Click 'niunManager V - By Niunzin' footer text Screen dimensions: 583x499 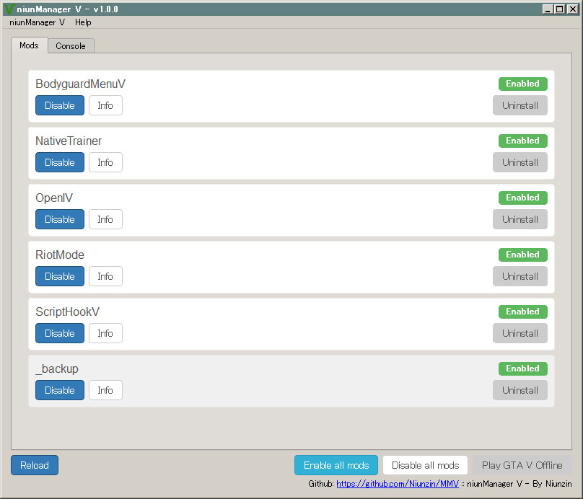(519, 484)
